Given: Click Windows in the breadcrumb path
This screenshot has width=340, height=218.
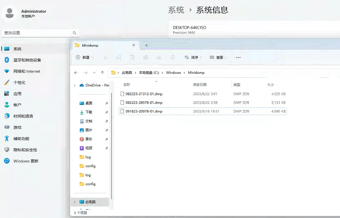Looking at the screenshot, I should (x=173, y=73).
